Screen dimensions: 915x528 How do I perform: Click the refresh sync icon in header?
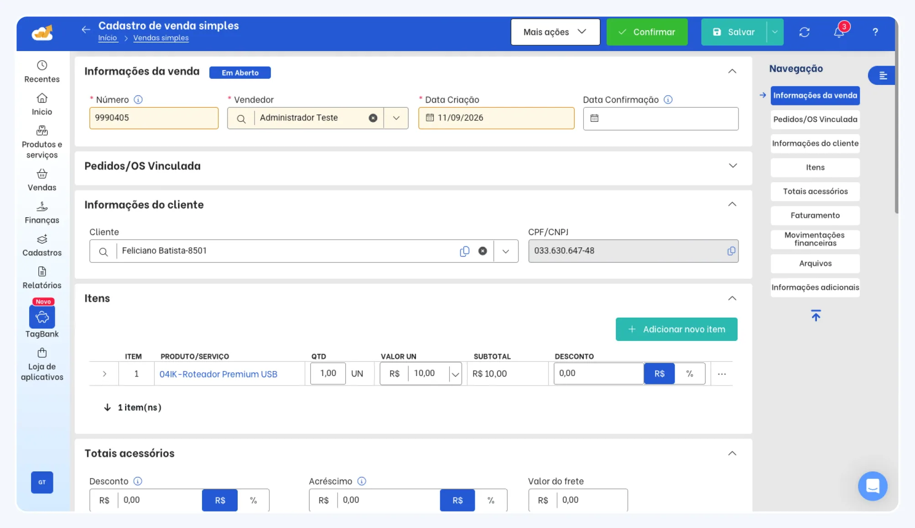click(804, 32)
